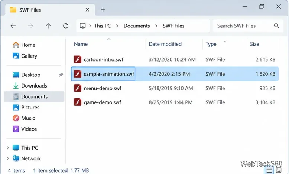Click the game-demo.swf Flash icon
This screenshot has height=174, width=289.
pyautogui.click(x=78, y=102)
